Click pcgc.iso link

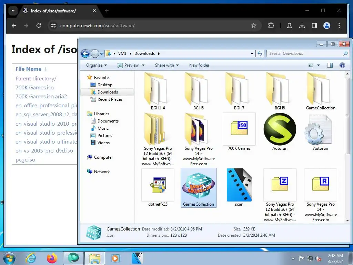25,159
